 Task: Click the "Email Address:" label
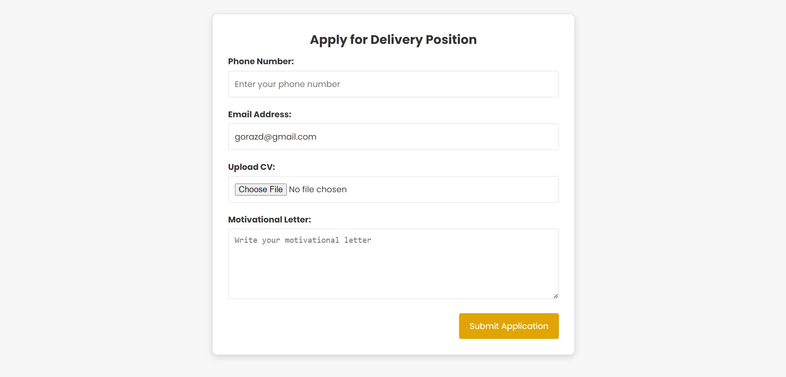tap(259, 114)
